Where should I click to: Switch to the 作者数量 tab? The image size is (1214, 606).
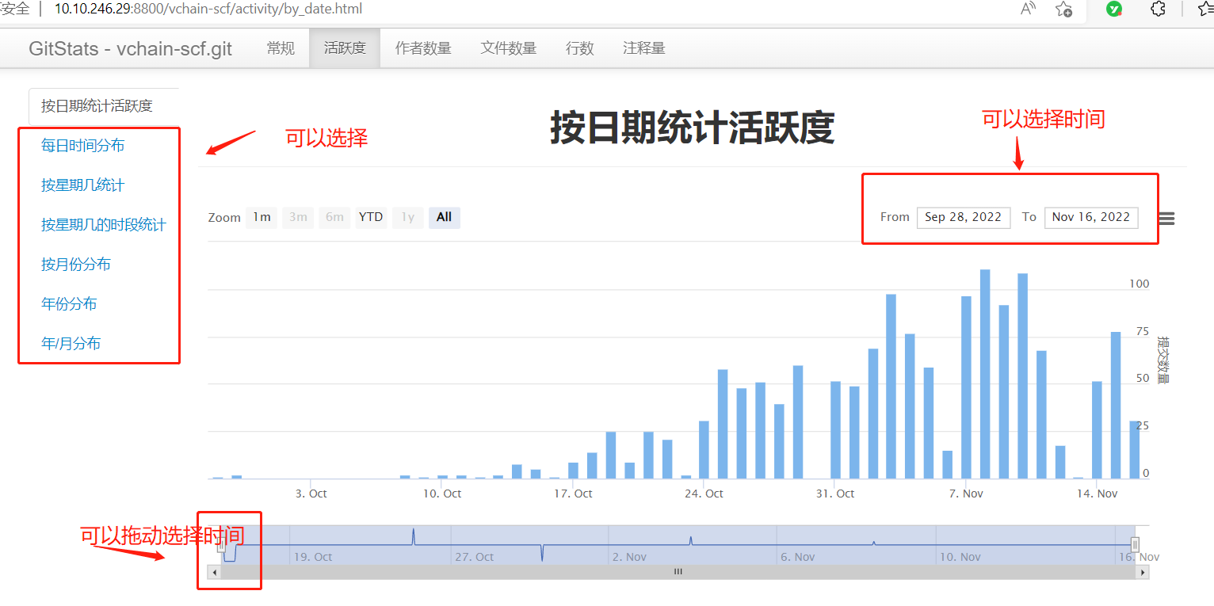(423, 48)
